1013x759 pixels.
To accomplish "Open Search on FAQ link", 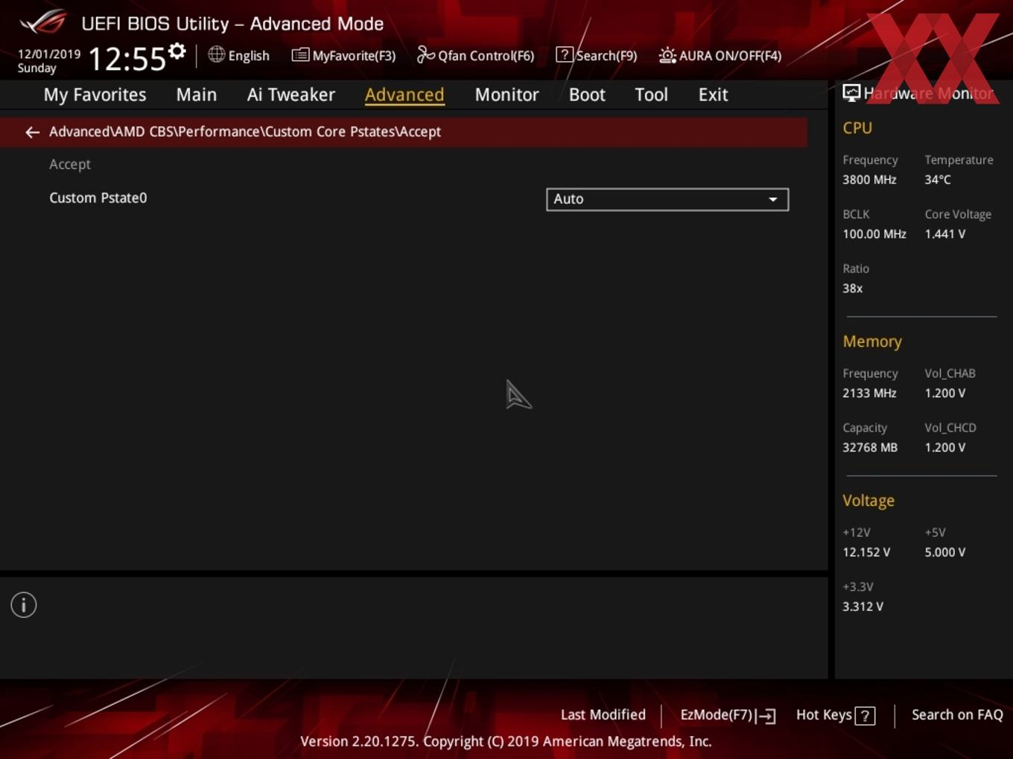I will (x=957, y=714).
